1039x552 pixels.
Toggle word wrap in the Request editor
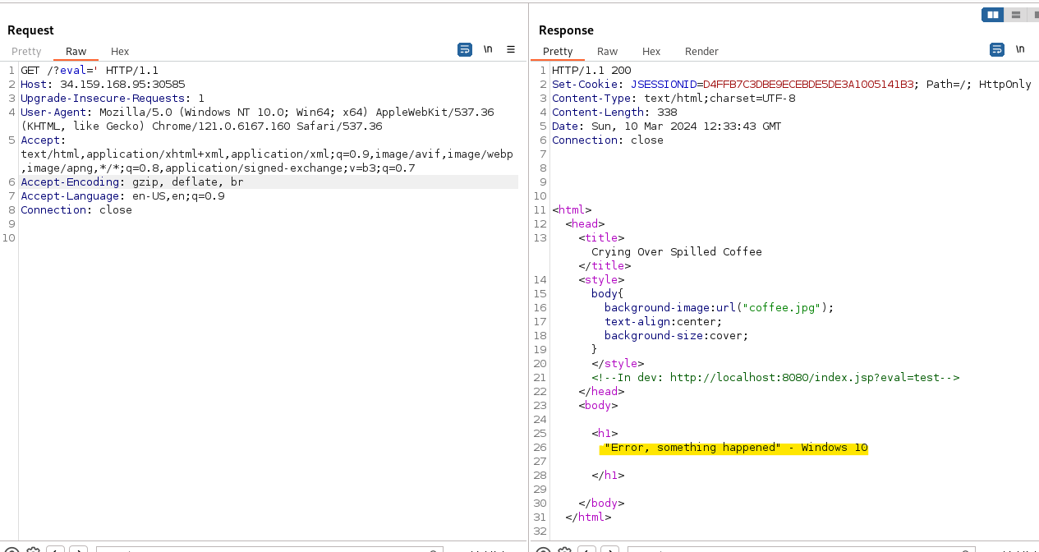point(465,50)
